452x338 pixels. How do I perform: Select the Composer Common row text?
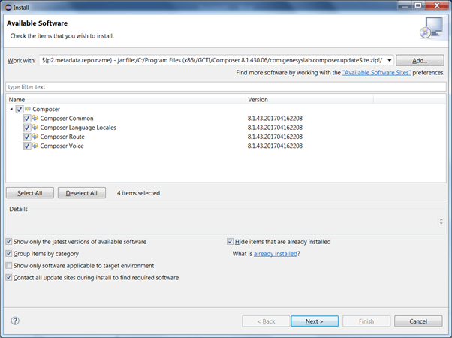pyautogui.click(x=67, y=118)
